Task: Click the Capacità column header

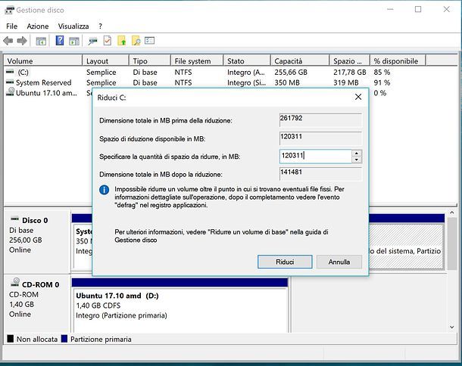Action: (x=299, y=60)
